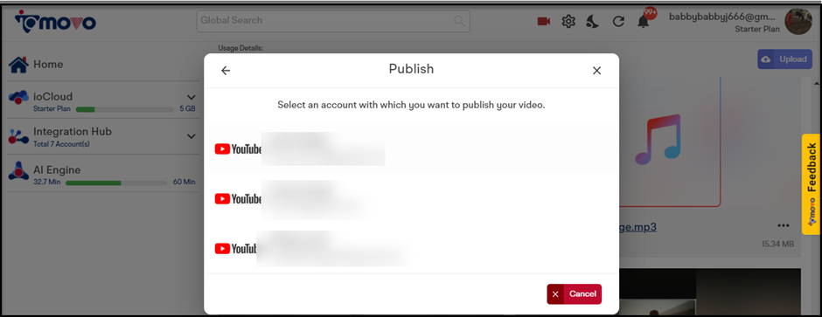Click the Home house icon
822x317 pixels.
click(x=18, y=65)
